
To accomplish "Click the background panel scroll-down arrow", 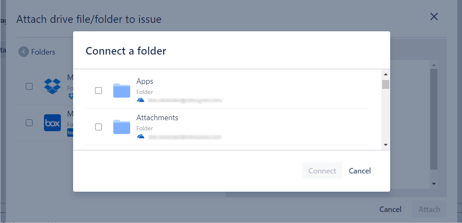I will pos(434,184).
